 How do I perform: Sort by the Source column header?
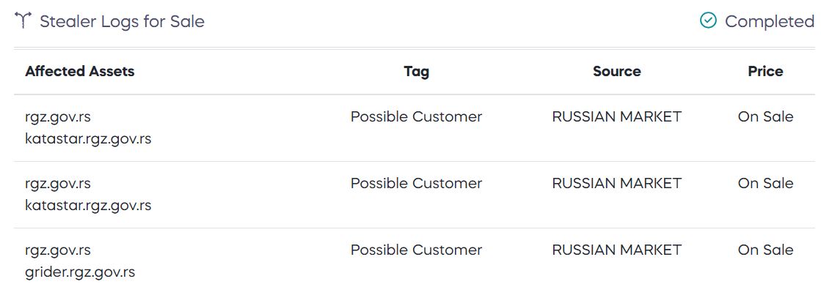pyautogui.click(x=617, y=71)
